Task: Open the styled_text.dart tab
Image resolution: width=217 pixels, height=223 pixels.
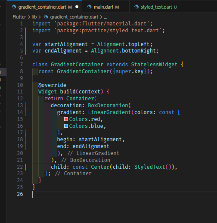Action: pyautogui.click(x=158, y=7)
